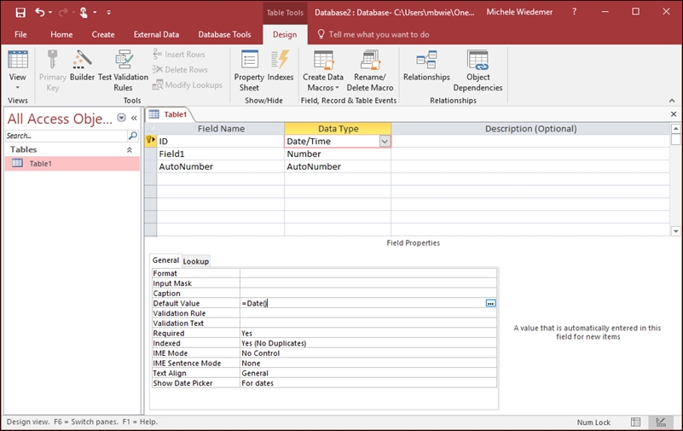Click Delete Rows in the ribbon
Image resolution: width=683 pixels, height=431 pixels.
point(180,70)
